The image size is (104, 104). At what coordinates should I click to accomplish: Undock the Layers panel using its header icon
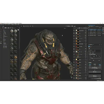tap(86, 26)
